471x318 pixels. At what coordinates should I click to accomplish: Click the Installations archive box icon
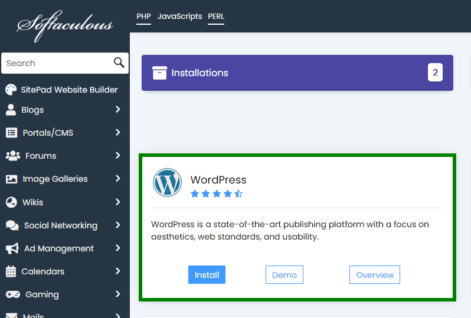coord(159,73)
